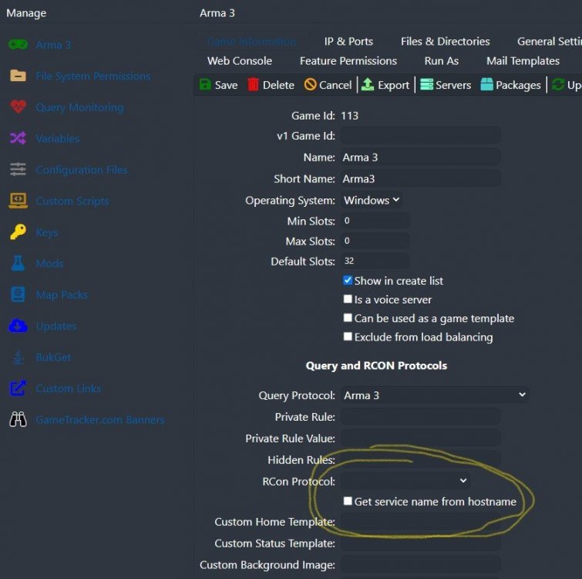Open Query Monitoring heart icon
582x579 pixels.
18,107
